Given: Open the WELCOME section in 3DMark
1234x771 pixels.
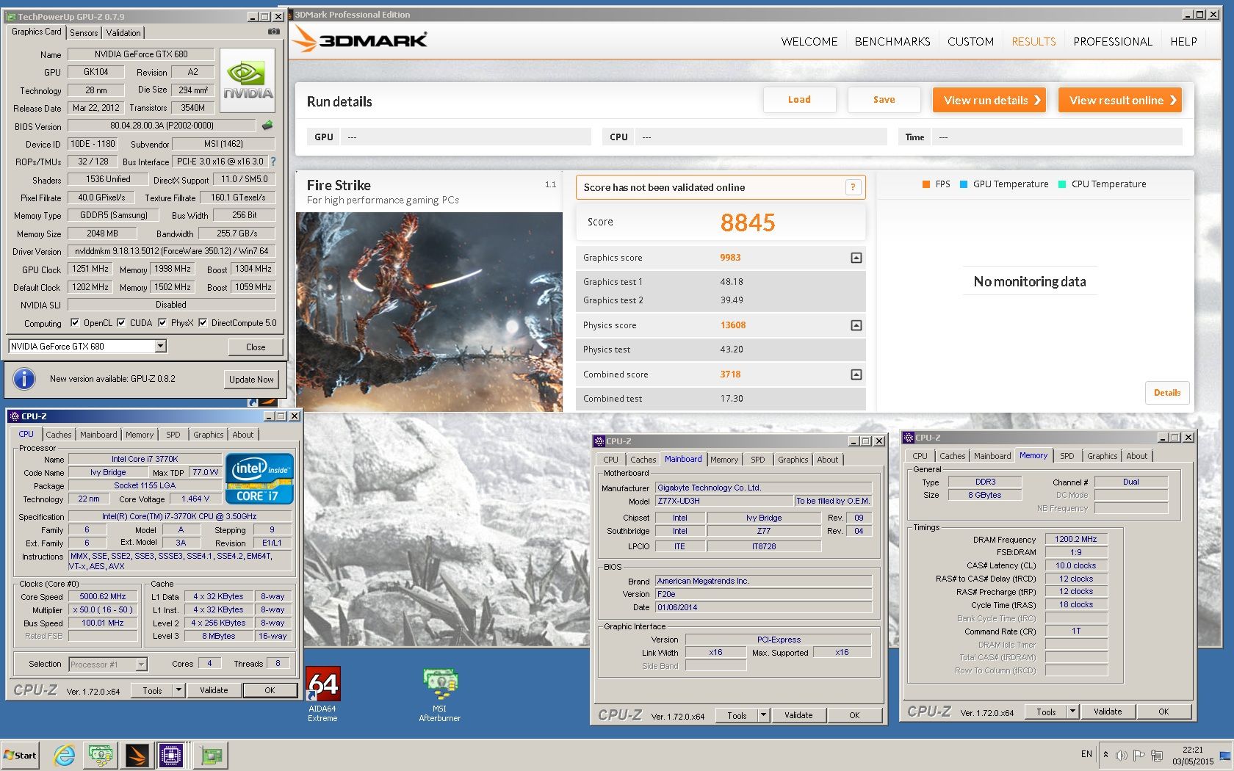Looking at the screenshot, I should point(809,42).
